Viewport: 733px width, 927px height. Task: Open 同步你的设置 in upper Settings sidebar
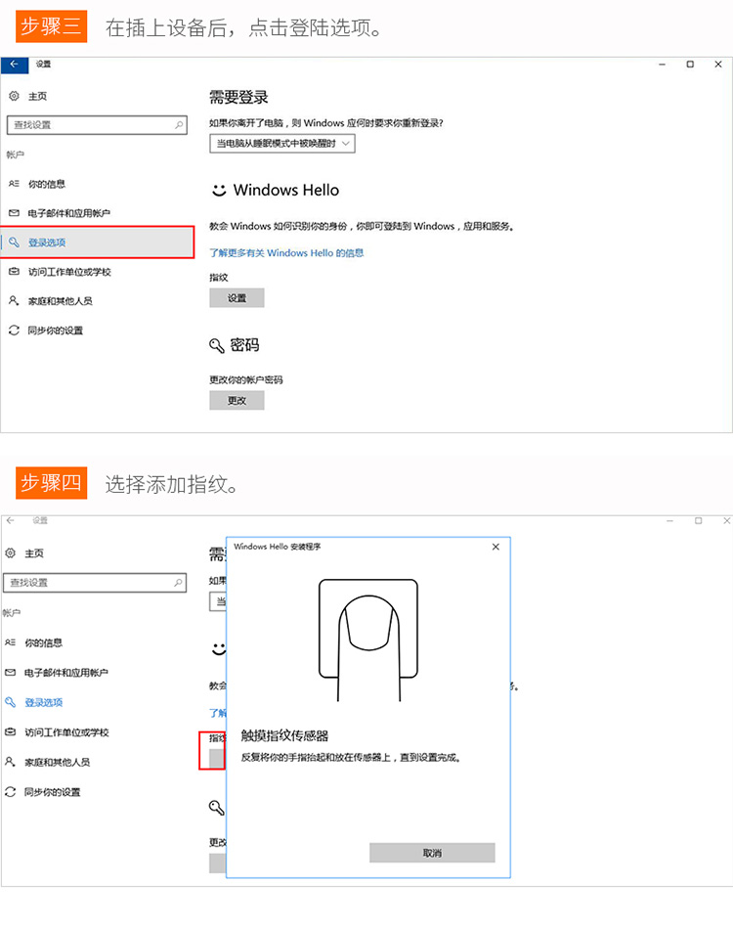pos(56,331)
